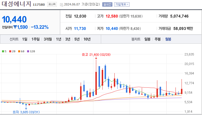Select the 3년 line chart tab
202x115 pixels.
pyautogui.click(x=68, y=39)
